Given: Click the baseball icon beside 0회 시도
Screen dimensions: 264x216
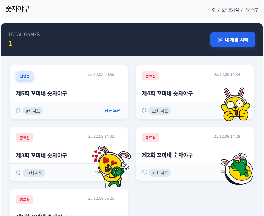Looking at the screenshot, I should click(19, 110).
